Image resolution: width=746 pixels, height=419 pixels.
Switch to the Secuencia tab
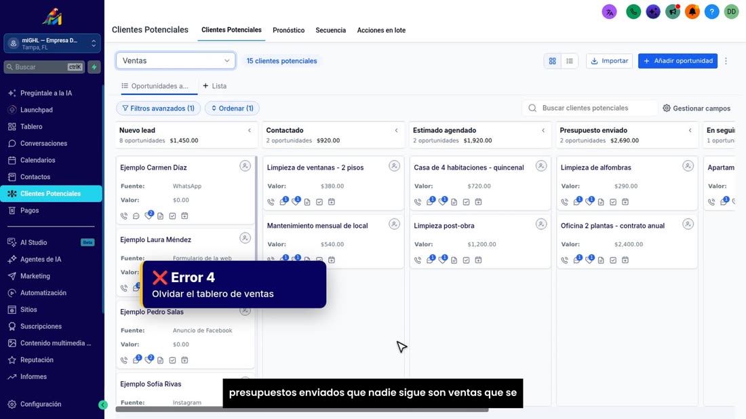coord(331,31)
